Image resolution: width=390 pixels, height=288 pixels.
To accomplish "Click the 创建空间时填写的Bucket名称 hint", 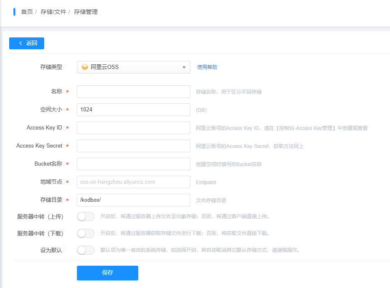I will pos(229,164).
